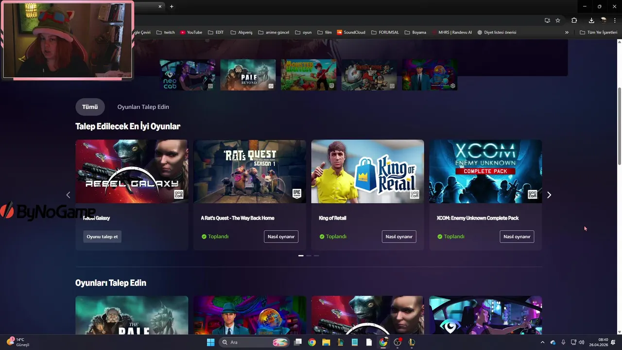Open the anime güncel bookmark folder

coord(274,33)
